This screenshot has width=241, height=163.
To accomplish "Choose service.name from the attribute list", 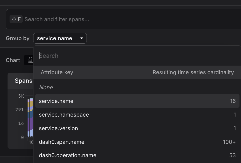I will [x=56, y=101].
